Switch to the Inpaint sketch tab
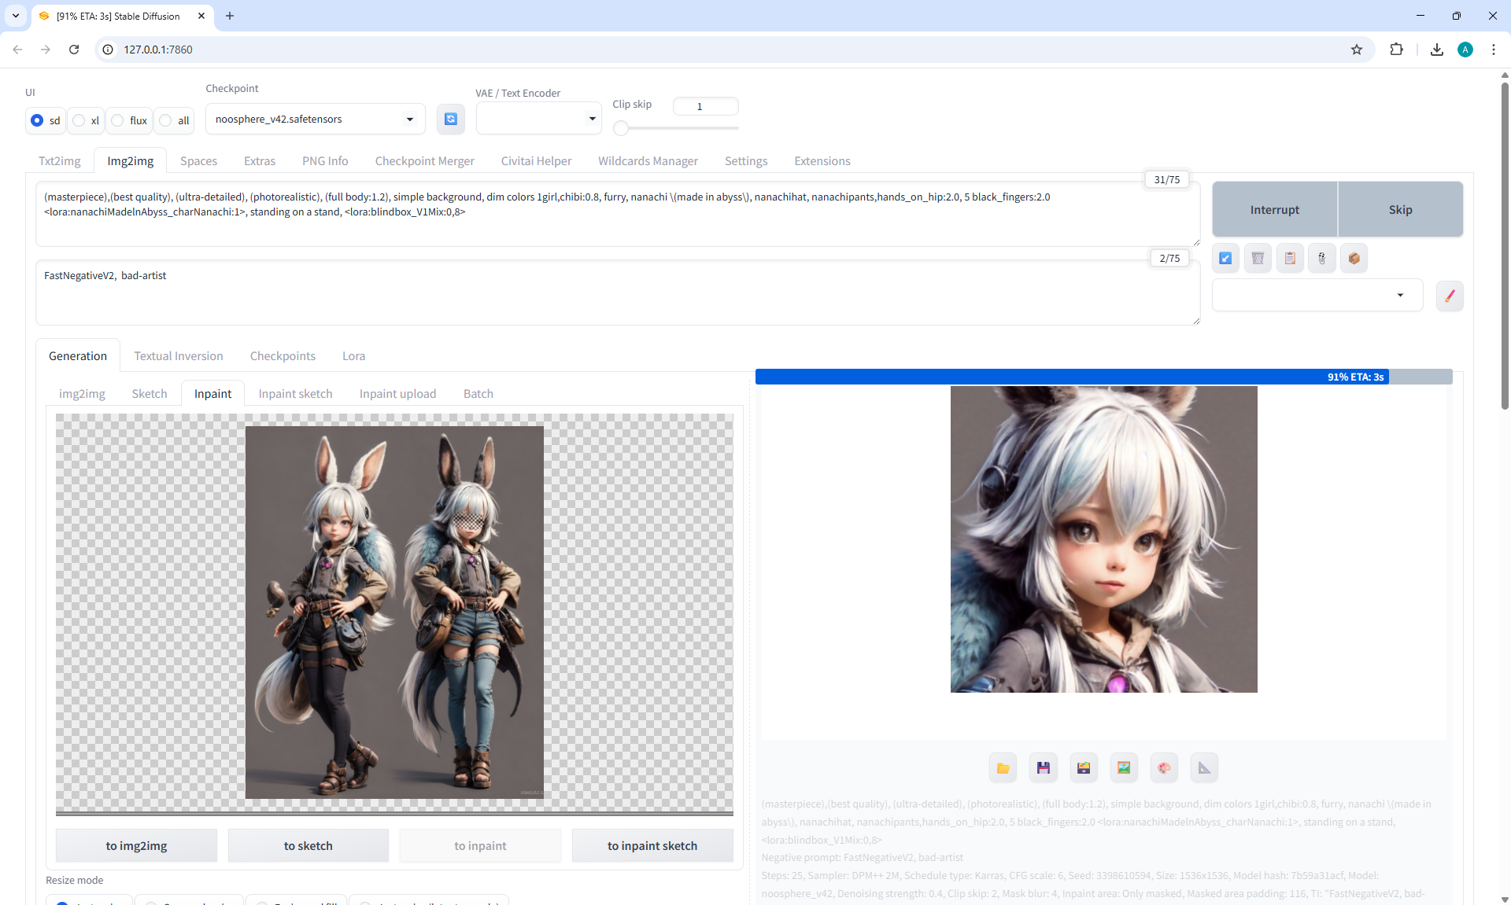Screen dimensions: 1511x905 pyautogui.click(x=295, y=393)
